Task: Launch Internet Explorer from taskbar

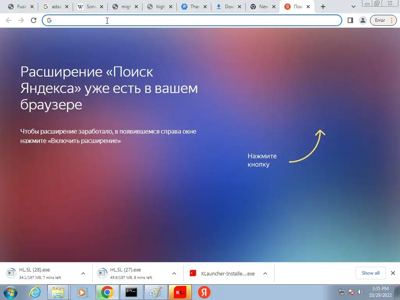Action: tap(35, 292)
